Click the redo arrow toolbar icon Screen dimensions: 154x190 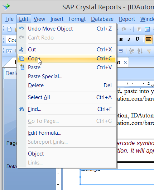click(124, 29)
